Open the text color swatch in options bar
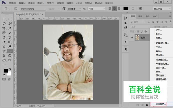The width and height of the screenshot is (173, 108). coord(126,9)
